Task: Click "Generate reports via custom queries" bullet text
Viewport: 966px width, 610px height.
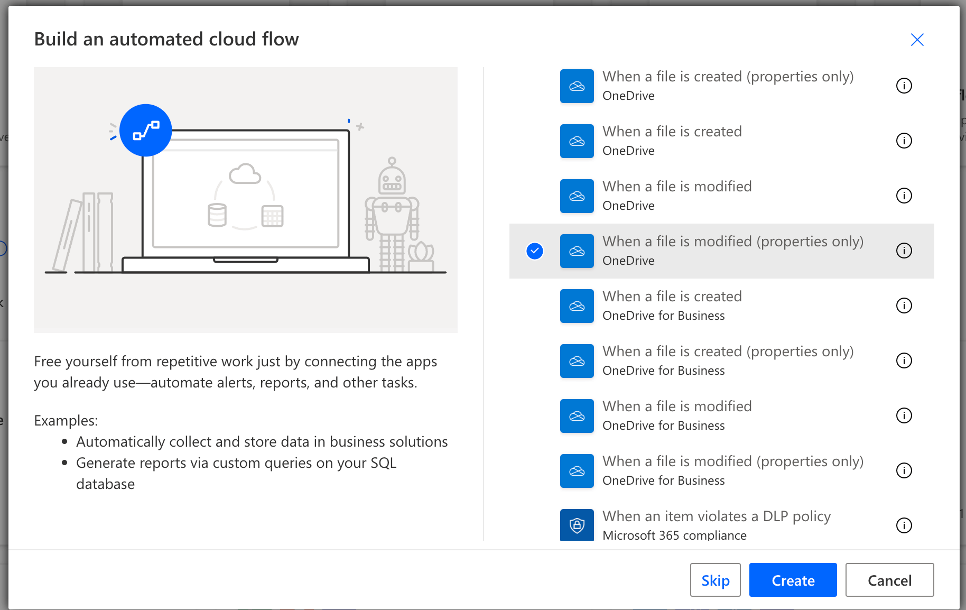Action: pyautogui.click(x=236, y=474)
